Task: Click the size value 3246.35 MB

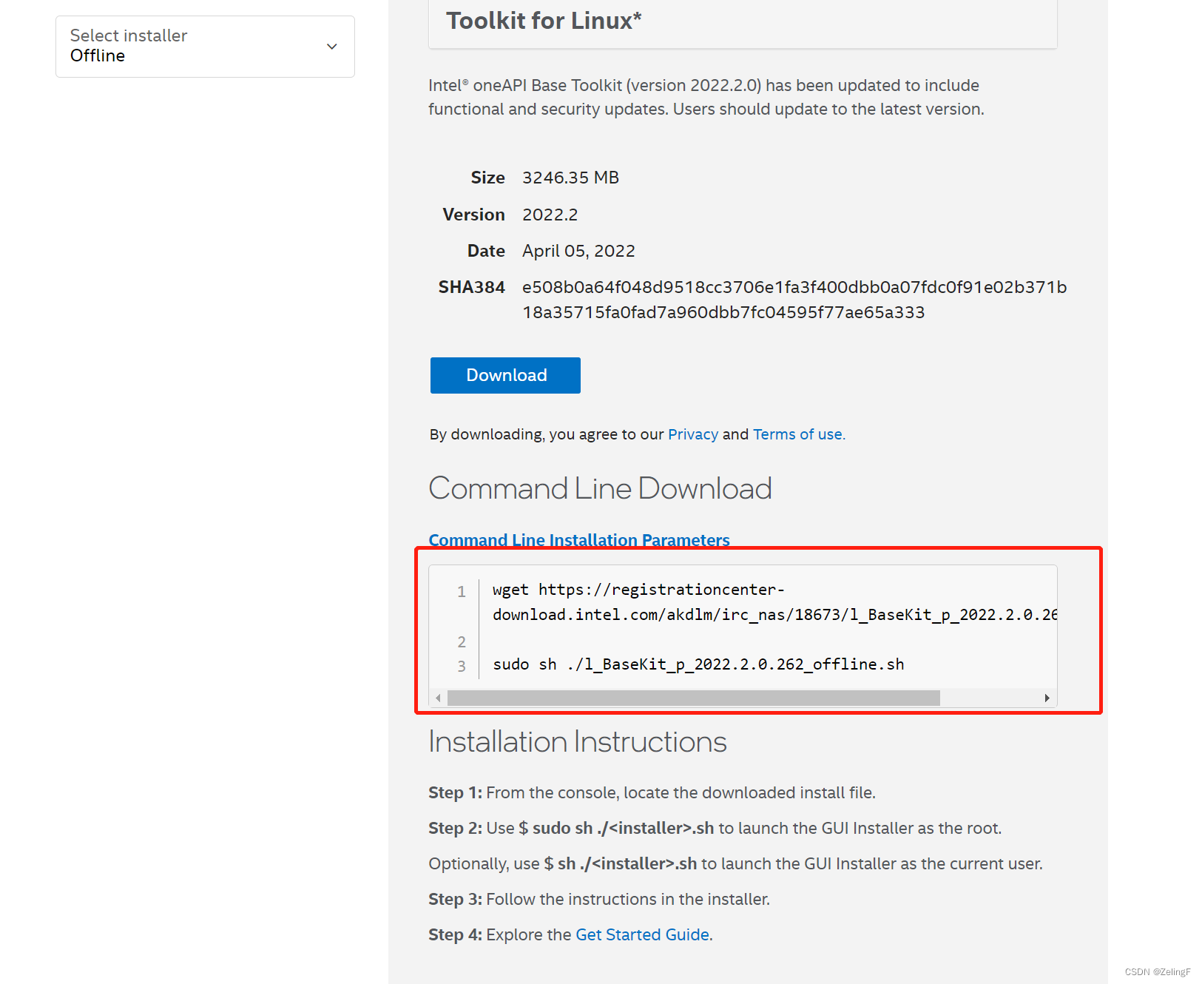Action: (x=570, y=178)
